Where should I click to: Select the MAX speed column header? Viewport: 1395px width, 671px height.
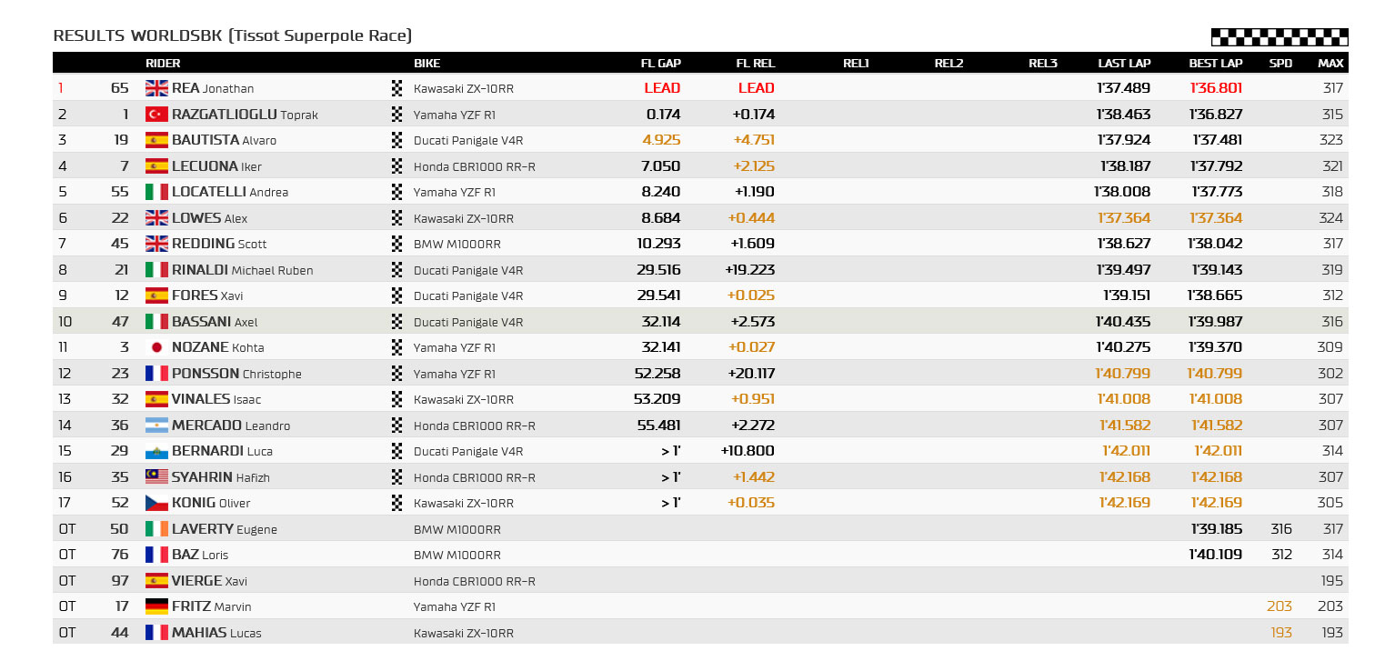tap(1330, 64)
